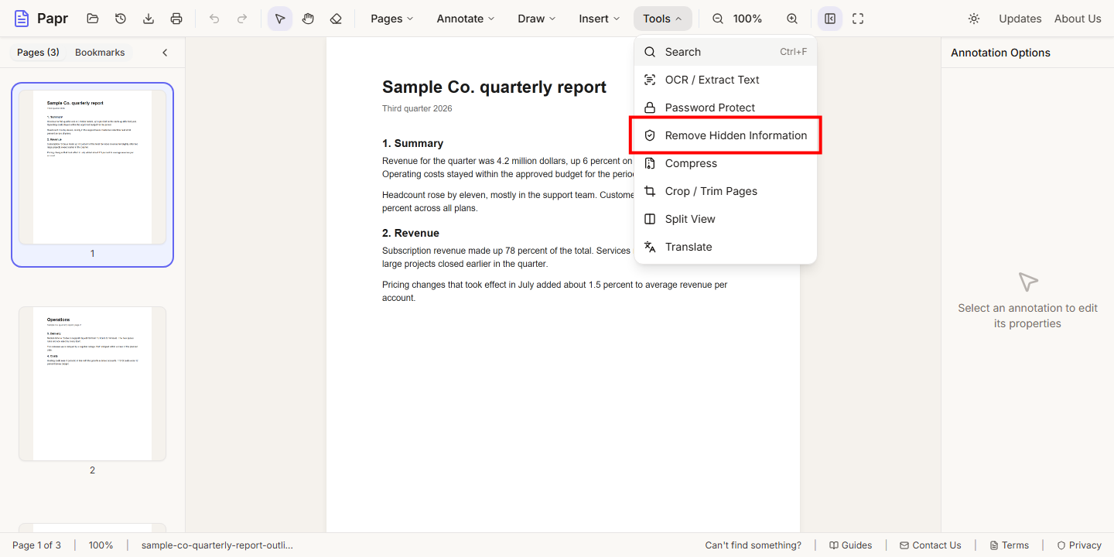The width and height of the screenshot is (1114, 557).
Task: Collapse the pages sidebar chevron
Action: [x=165, y=53]
